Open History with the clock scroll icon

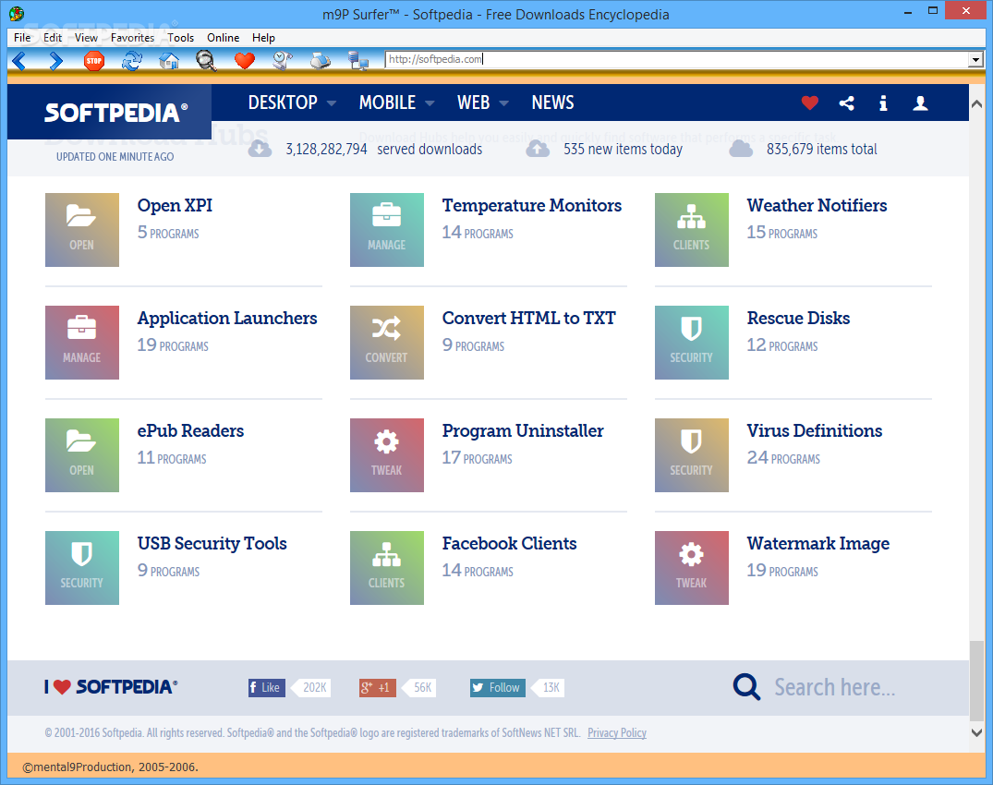(283, 61)
